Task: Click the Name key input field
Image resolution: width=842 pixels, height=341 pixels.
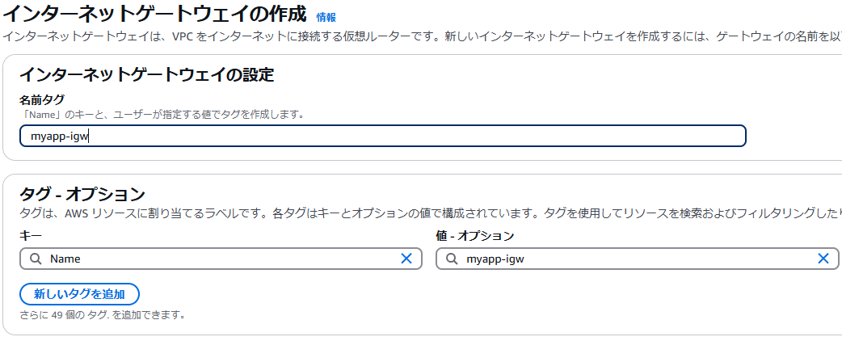Action: tap(221, 259)
